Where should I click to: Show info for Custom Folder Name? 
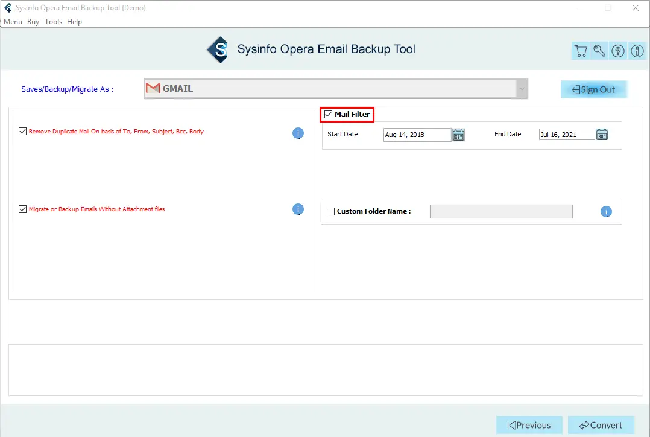tap(606, 212)
